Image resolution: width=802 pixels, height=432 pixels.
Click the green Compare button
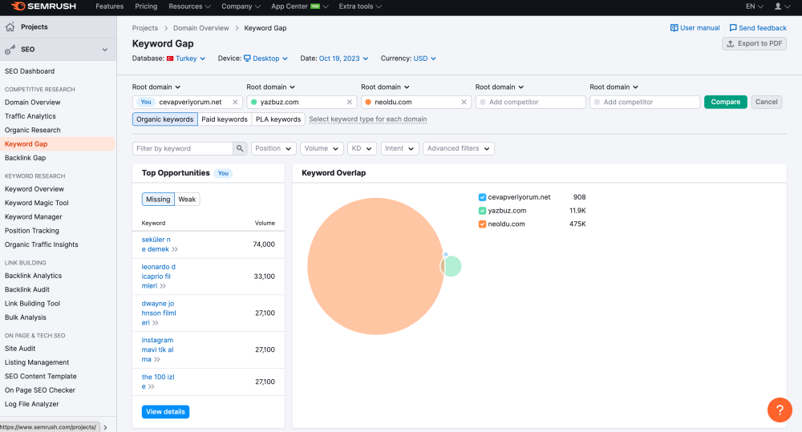725,102
